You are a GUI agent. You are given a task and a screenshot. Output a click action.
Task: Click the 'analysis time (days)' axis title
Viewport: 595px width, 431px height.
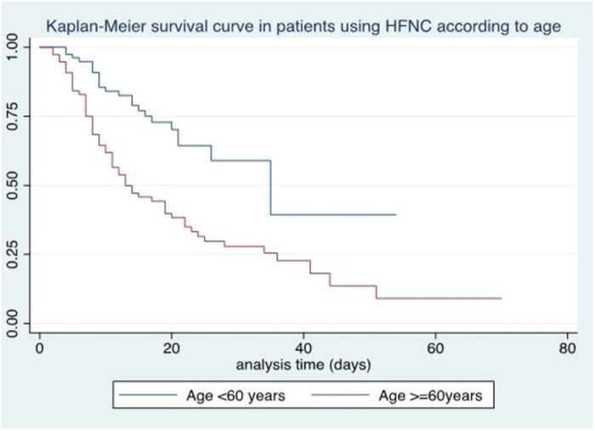tap(303, 365)
